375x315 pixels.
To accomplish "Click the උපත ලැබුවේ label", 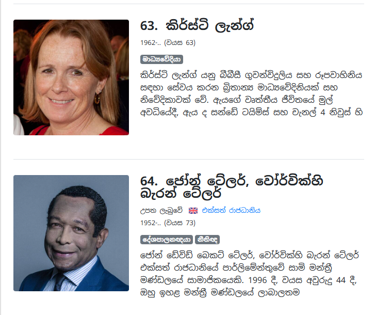I will click(161, 211).
